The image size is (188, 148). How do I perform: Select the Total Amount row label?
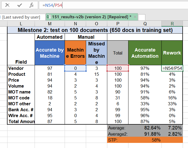click(21, 121)
